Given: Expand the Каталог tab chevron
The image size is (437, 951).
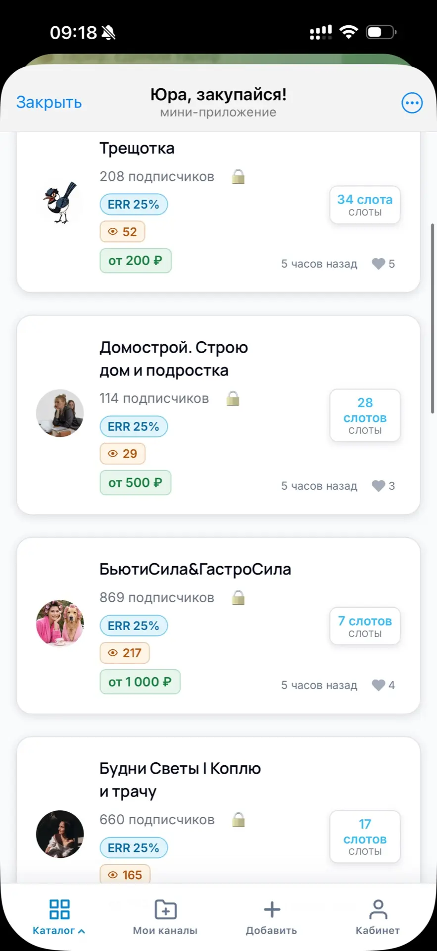Looking at the screenshot, I should coord(82,931).
